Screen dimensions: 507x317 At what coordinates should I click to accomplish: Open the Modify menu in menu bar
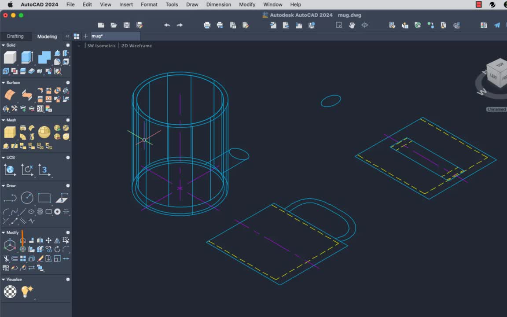coord(247,4)
